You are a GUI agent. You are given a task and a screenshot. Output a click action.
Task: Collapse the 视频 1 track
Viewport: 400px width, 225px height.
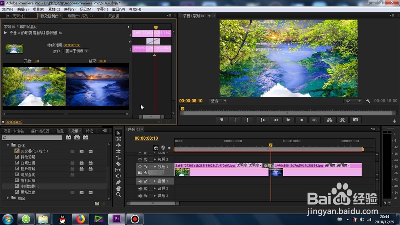click(x=154, y=167)
